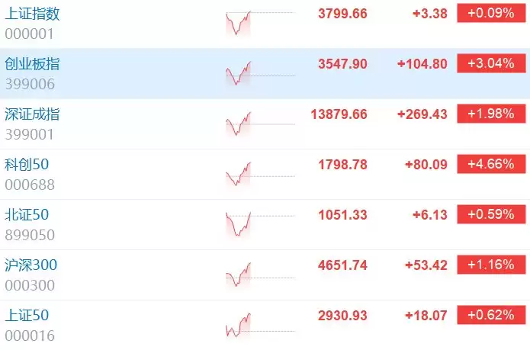
Task: Click the +1.16% change badge
Action: pos(491,265)
